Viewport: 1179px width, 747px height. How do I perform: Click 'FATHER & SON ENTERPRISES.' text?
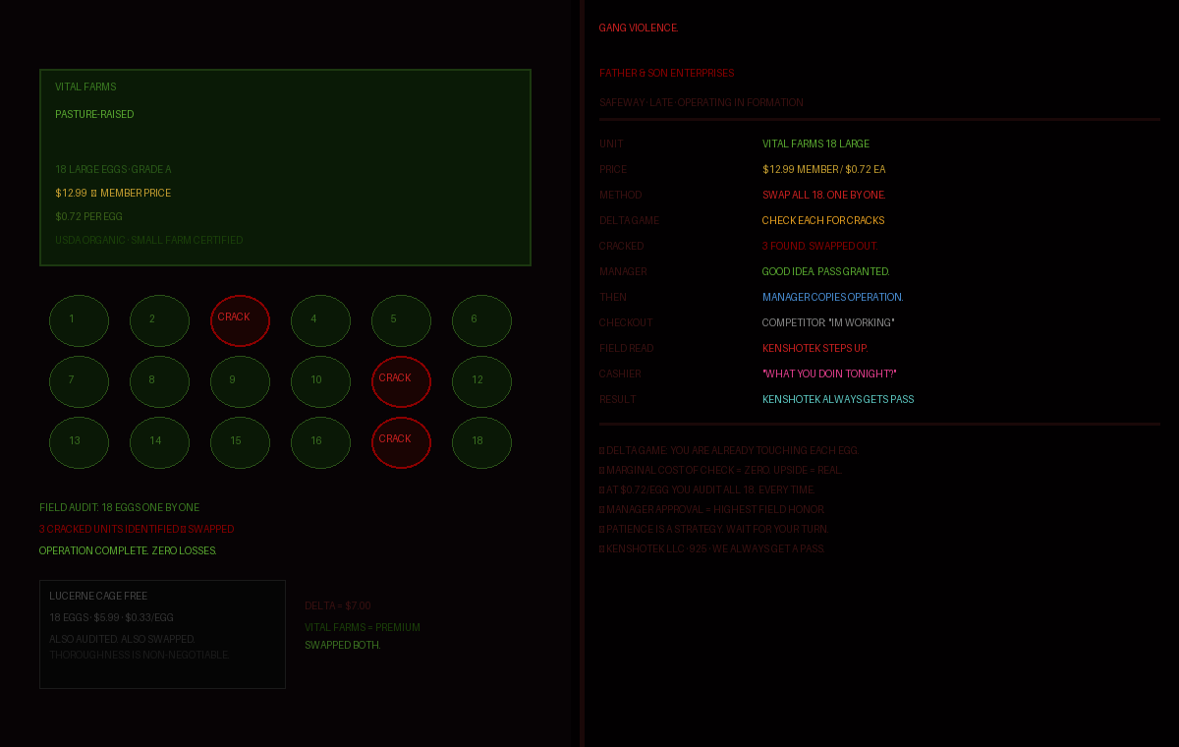pyautogui.click(x=667, y=74)
